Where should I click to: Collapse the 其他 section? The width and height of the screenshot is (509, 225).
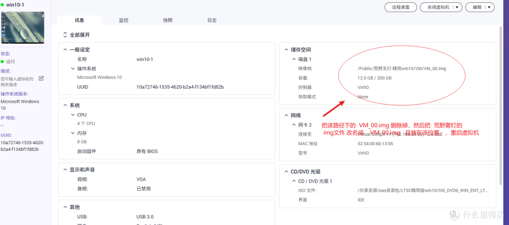click(65, 207)
